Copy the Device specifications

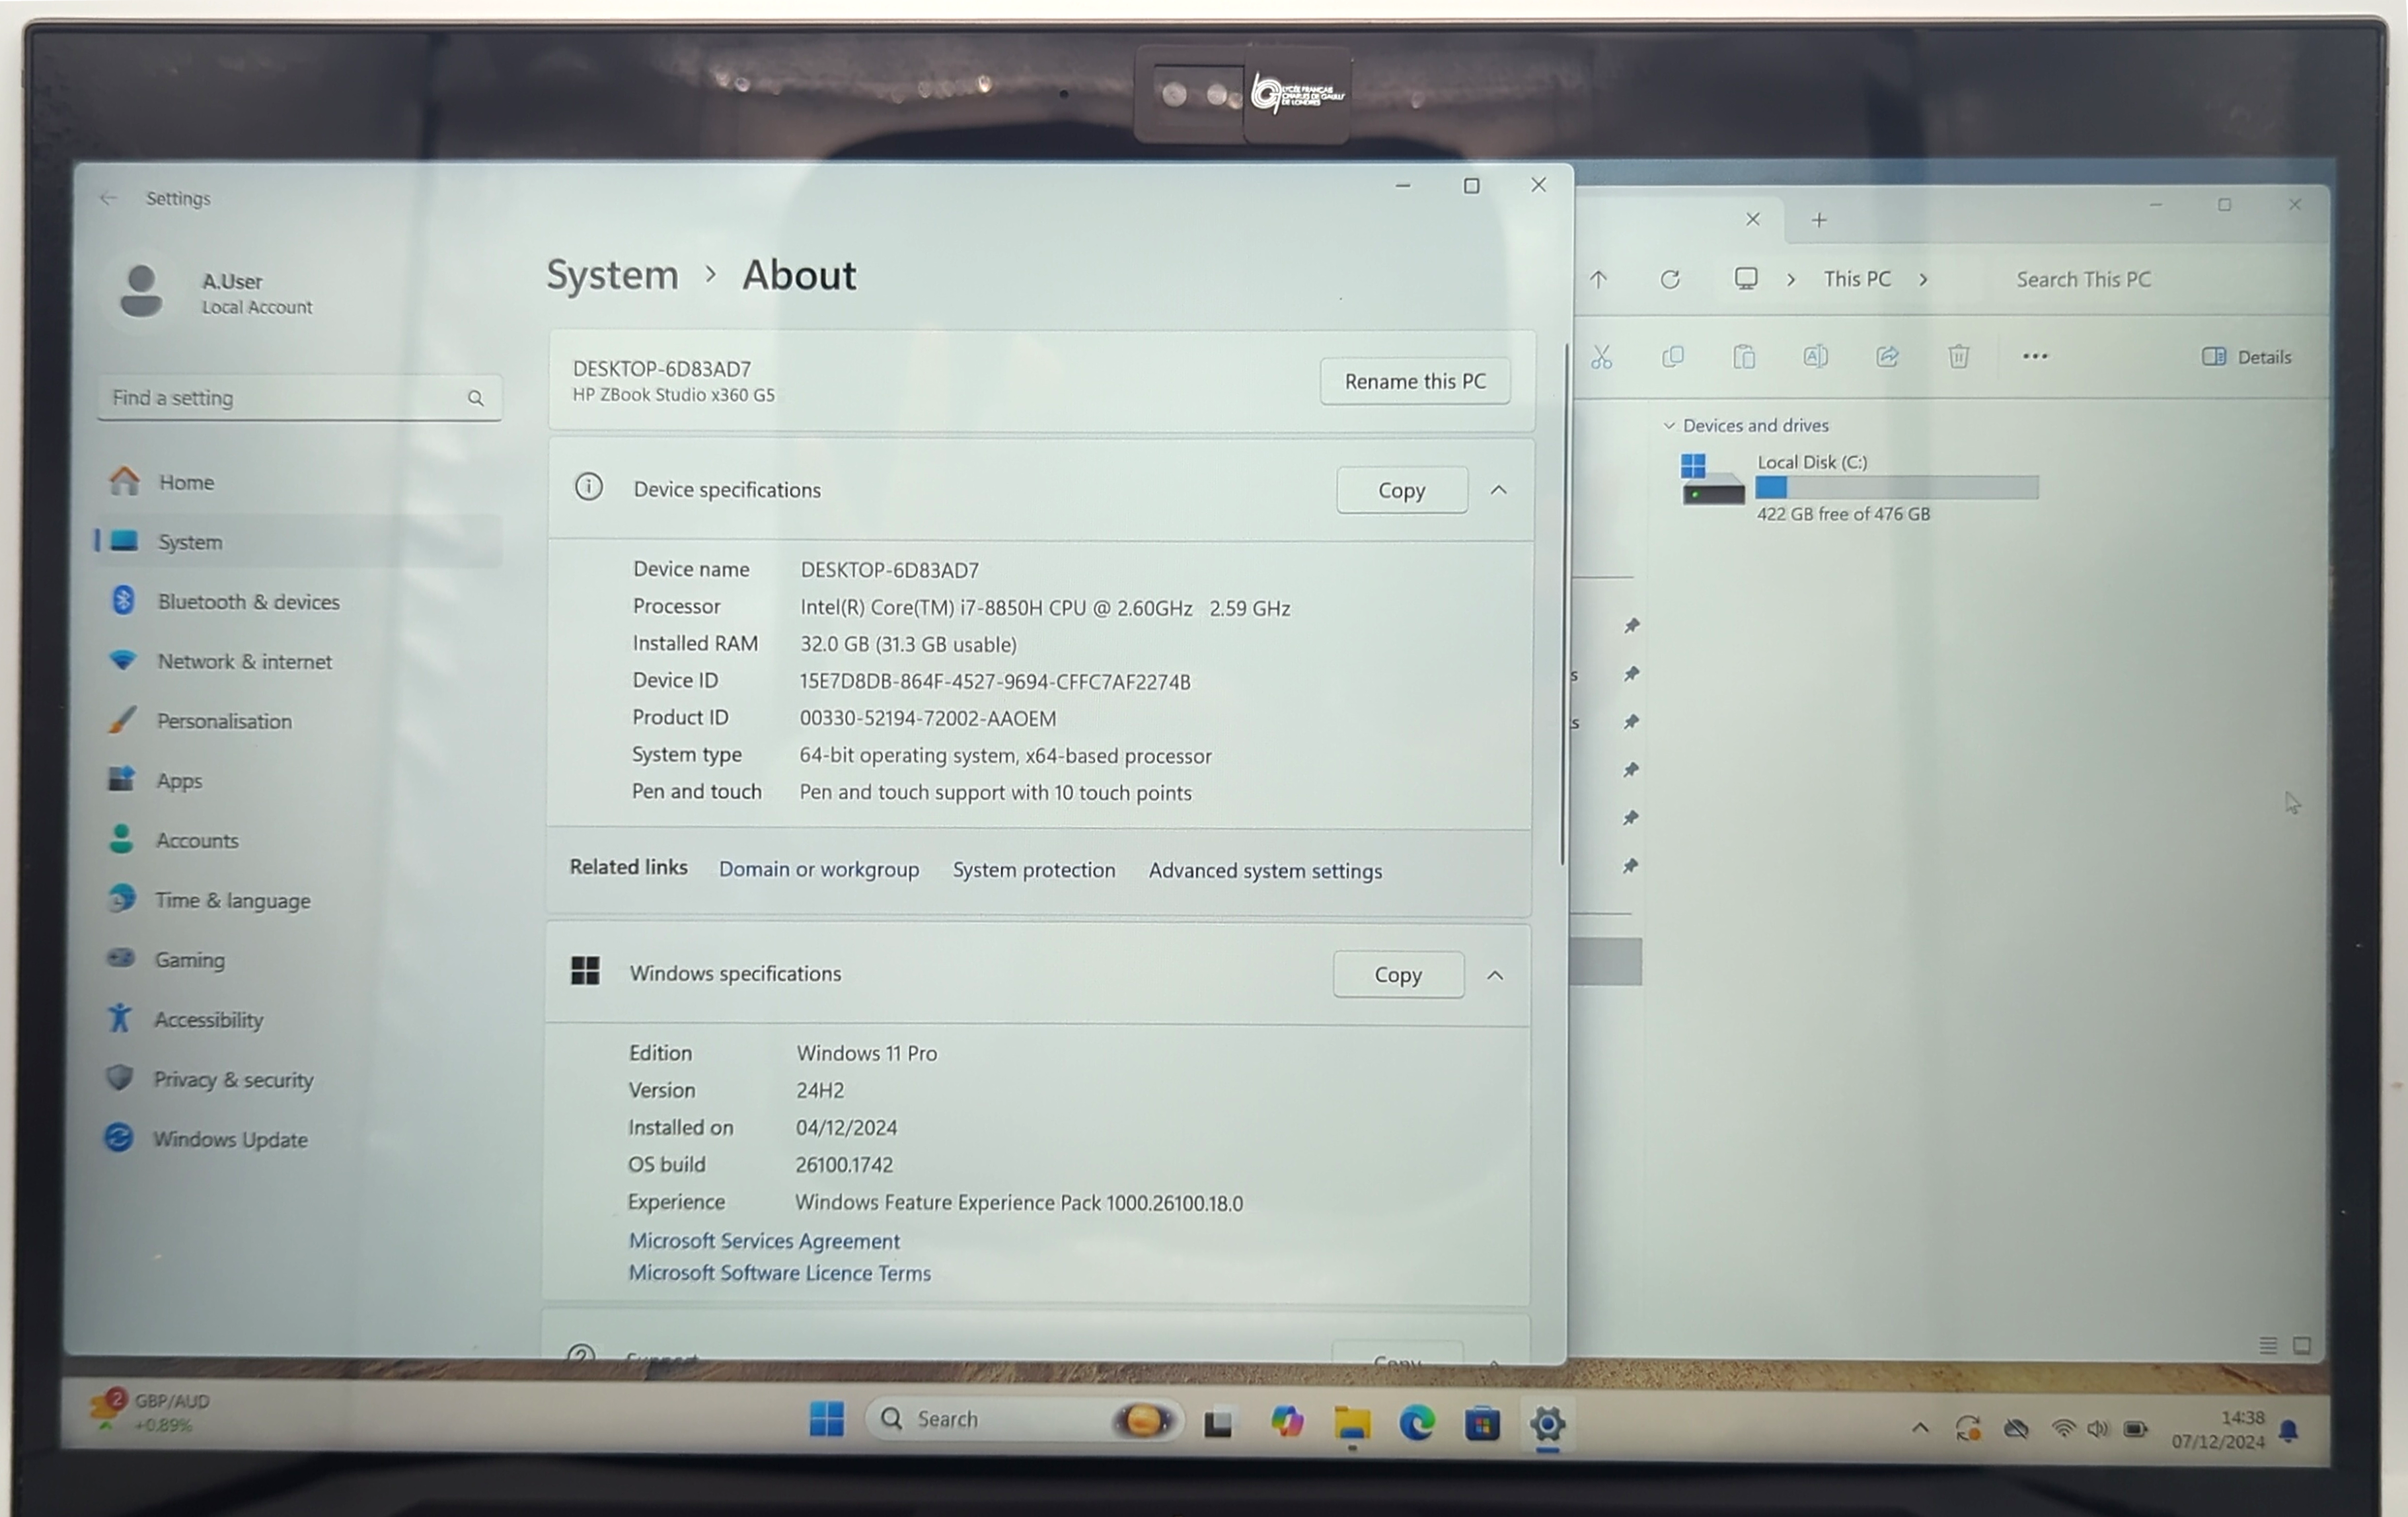[1402, 490]
